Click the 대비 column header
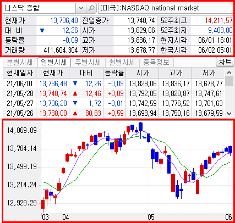235x223 pixels. [x=86, y=73]
